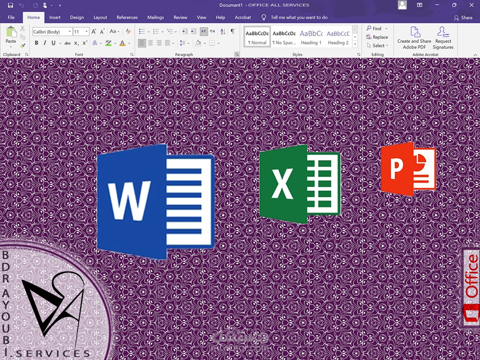Activate the Format Painter brush
This screenshot has width=480, height=360.
coord(22,46)
